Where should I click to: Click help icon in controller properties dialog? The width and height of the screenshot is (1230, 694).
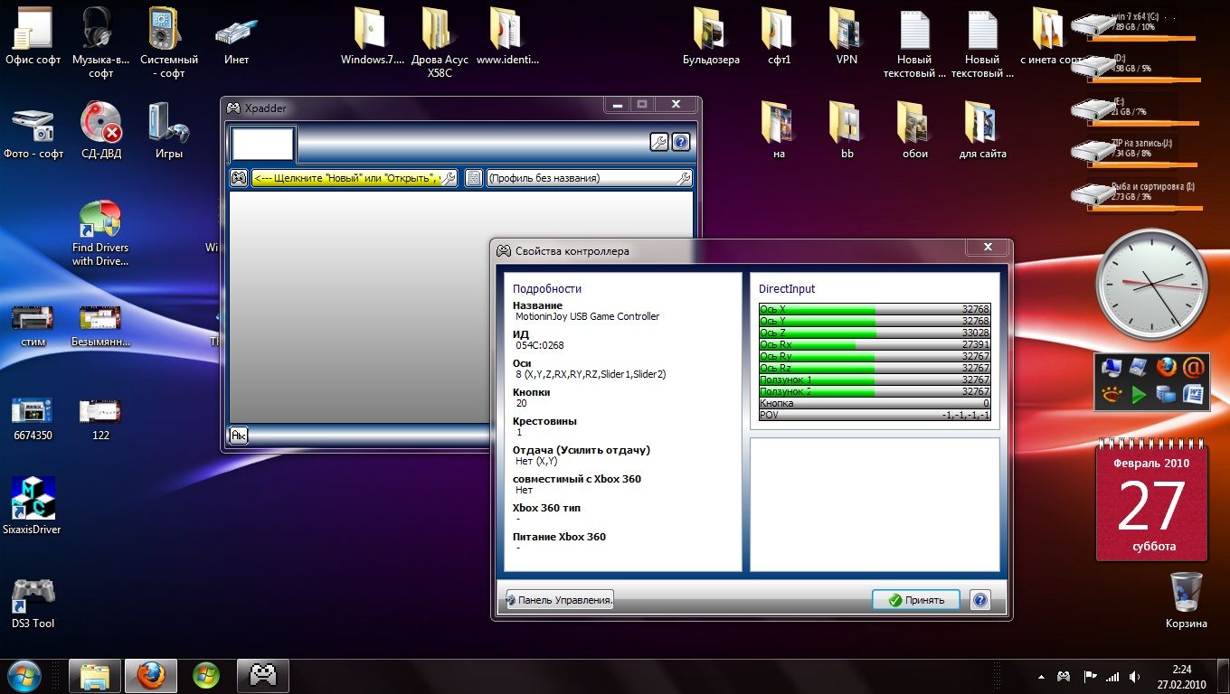coord(979,600)
